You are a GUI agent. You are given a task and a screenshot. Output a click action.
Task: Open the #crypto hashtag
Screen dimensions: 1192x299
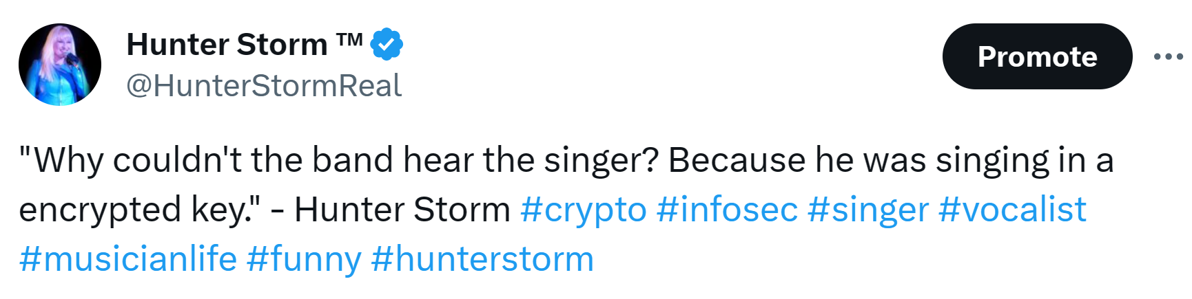coord(584,210)
